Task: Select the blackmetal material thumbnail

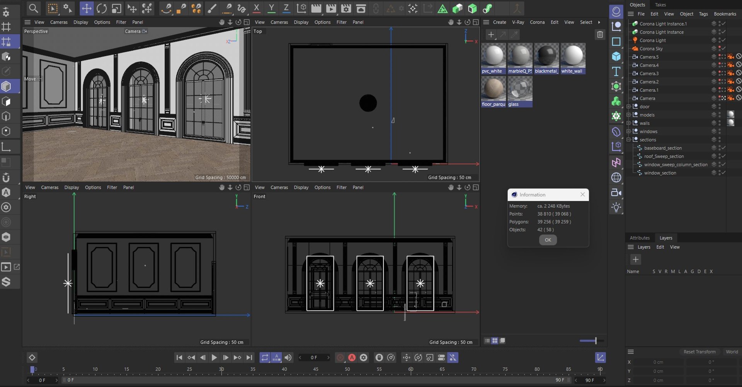Action: [546, 58]
